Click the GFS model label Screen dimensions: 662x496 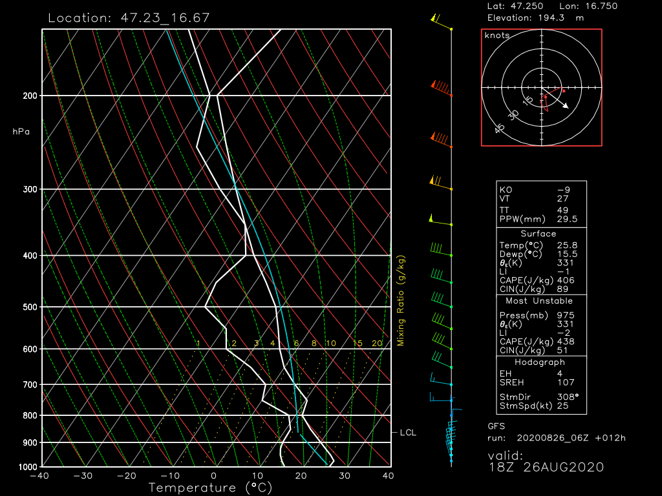pyautogui.click(x=496, y=426)
